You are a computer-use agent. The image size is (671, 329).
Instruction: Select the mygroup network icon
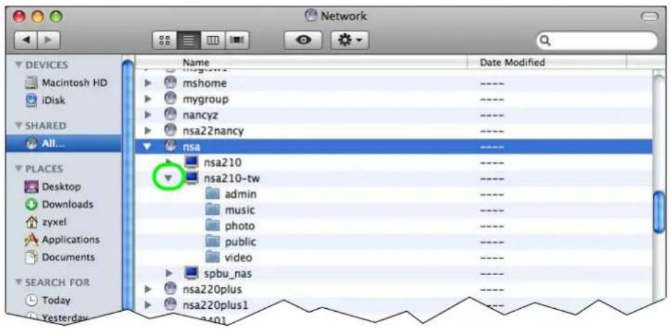[x=170, y=99]
